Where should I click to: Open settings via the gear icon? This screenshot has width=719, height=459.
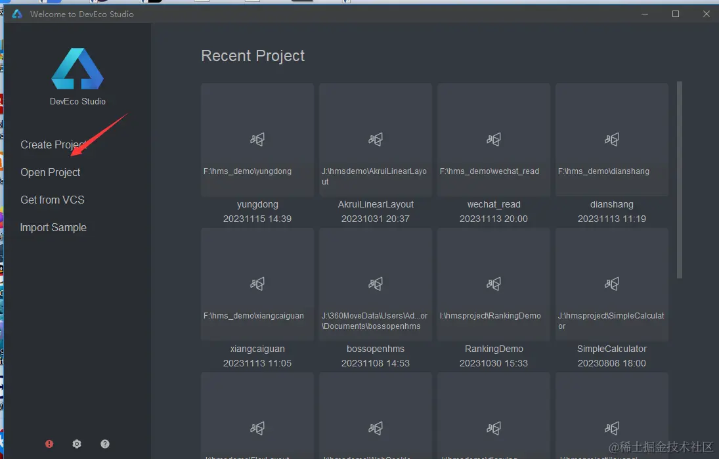click(x=77, y=444)
